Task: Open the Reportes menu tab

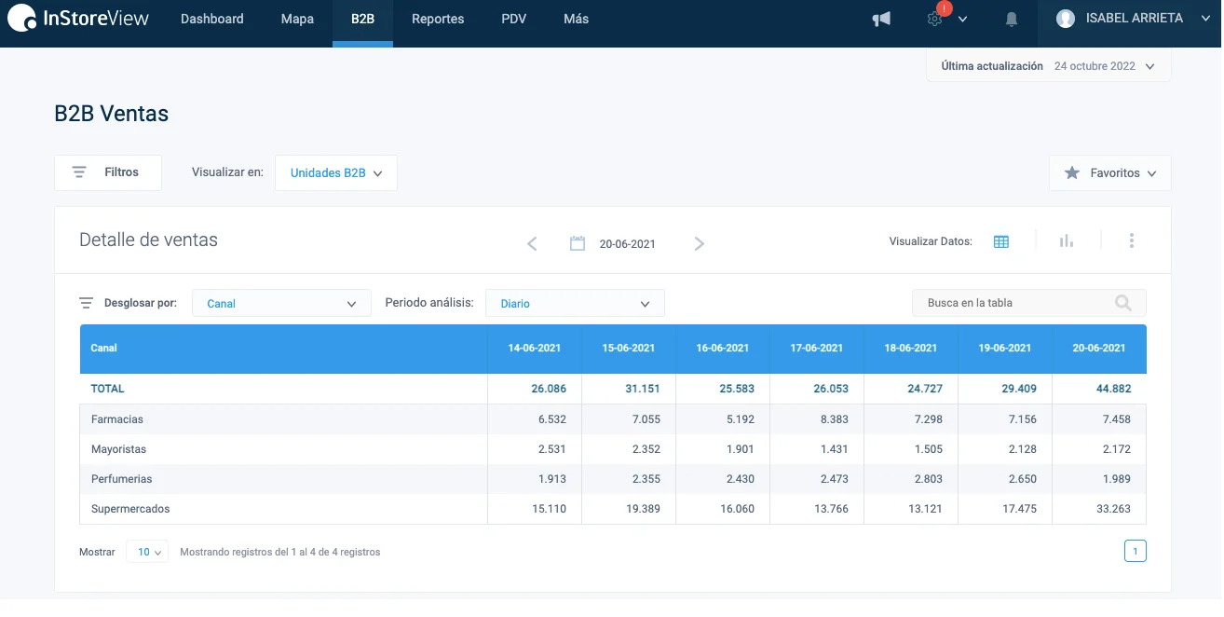Action: pyautogui.click(x=438, y=19)
